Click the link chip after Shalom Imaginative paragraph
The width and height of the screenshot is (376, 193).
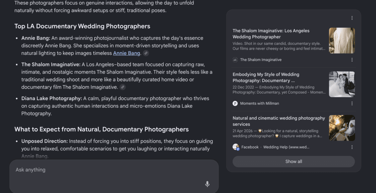point(123,87)
